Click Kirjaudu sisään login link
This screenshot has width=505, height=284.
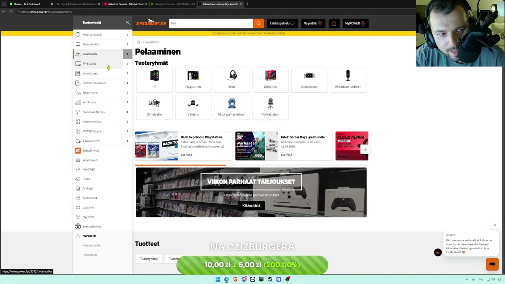[92, 245]
